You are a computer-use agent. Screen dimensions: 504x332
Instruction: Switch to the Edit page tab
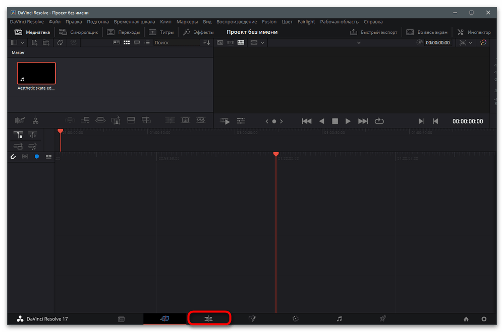(208, 318)
